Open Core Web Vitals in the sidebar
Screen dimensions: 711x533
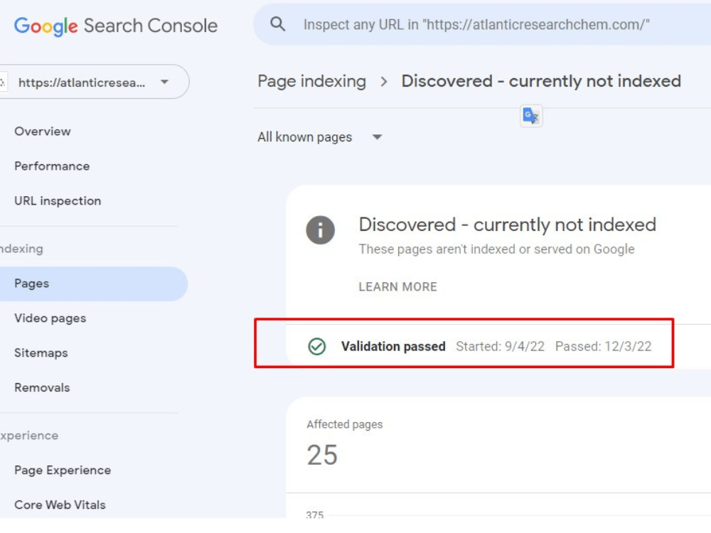tap(60, 505)
